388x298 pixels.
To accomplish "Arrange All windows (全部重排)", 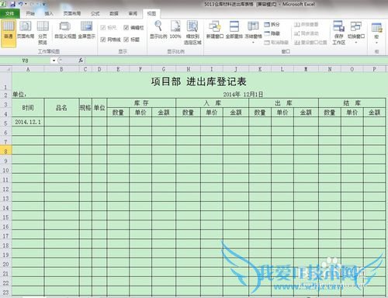I will pyautogui.click(x=234, y=30).
